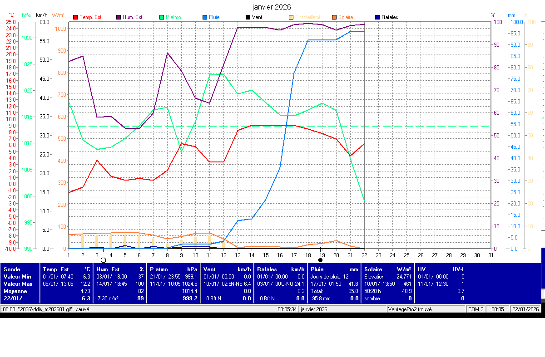This screenshot has height=357, width=545.
Task: Click the 22/01/2026 date in status bar
Action: [526, 309]
